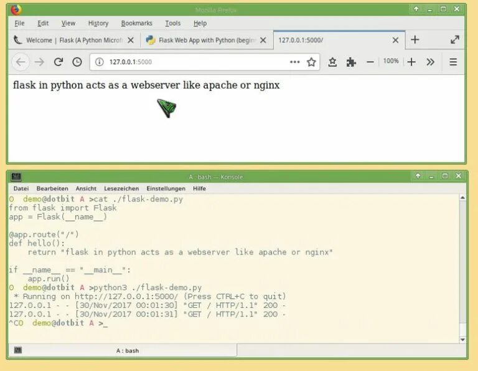Close the Welcome Flask tab
The image size is (478, 371).
click(131, 40)
